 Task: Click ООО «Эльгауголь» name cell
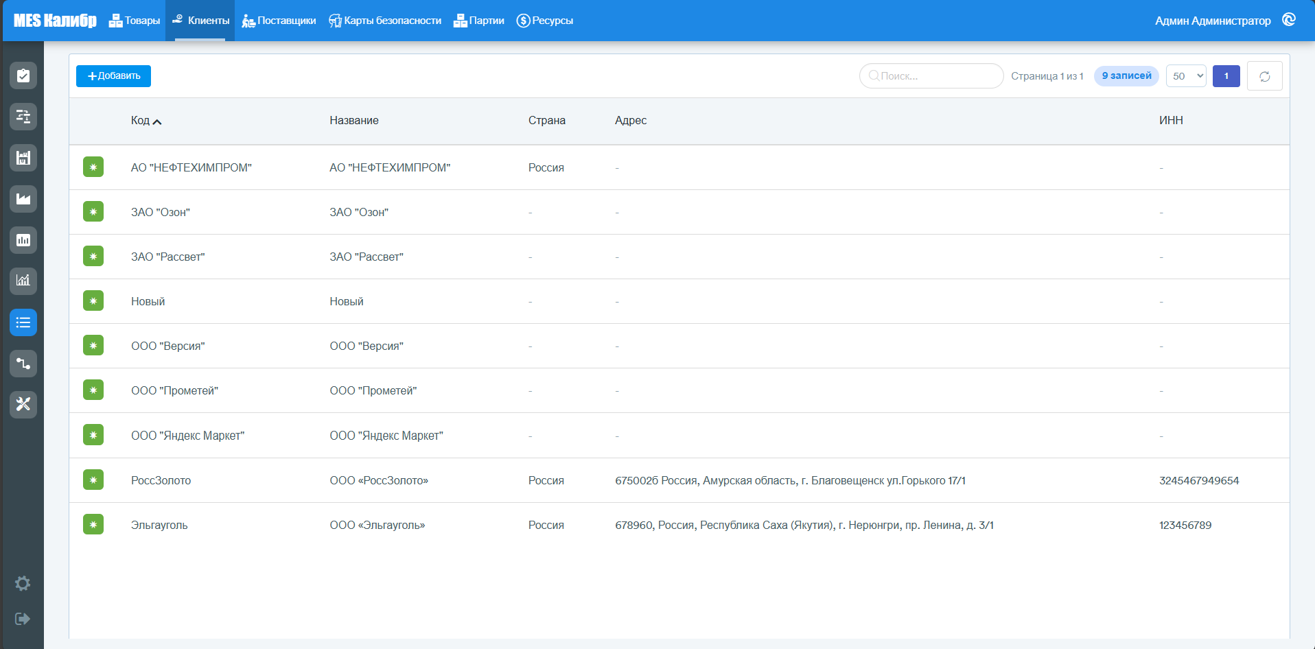377,525
